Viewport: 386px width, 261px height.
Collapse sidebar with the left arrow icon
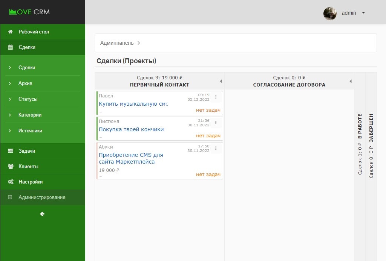42,214
